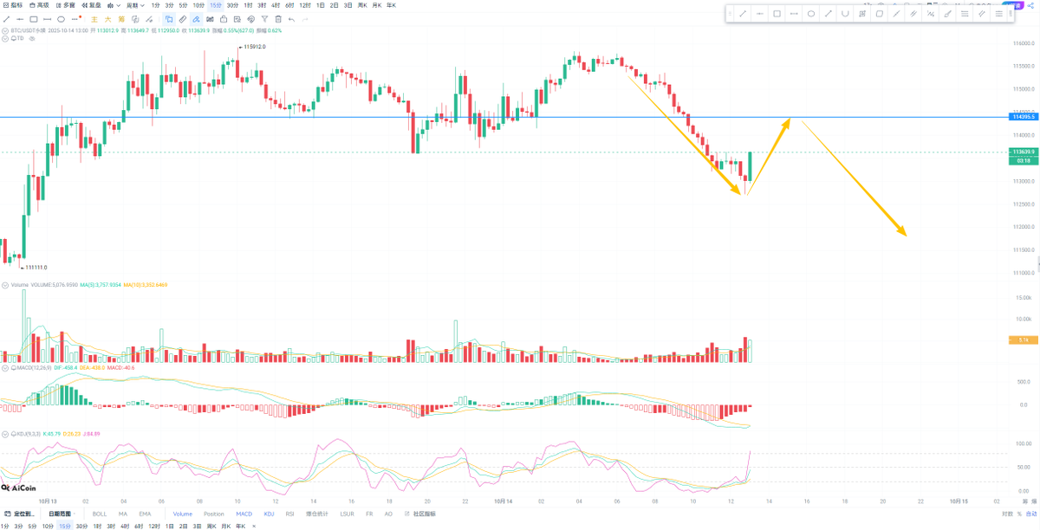Open the 高级 advanced menu

pyautogui.click(x=40, y=5)
